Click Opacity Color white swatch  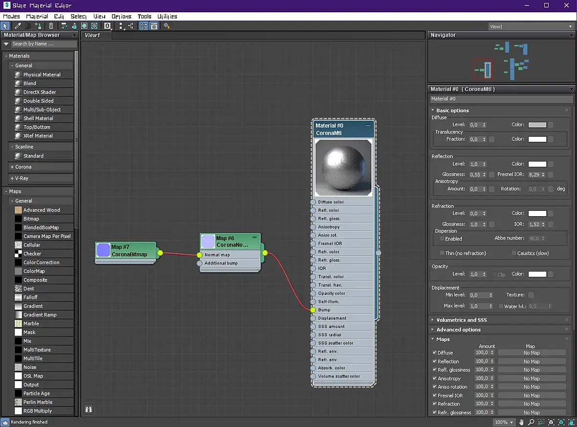[x=537, y=274]
